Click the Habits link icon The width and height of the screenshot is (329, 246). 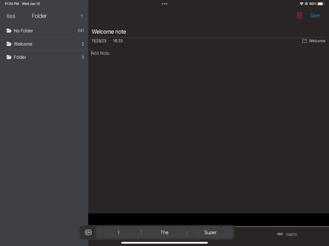pyautogui.click(x=280, y=234)
